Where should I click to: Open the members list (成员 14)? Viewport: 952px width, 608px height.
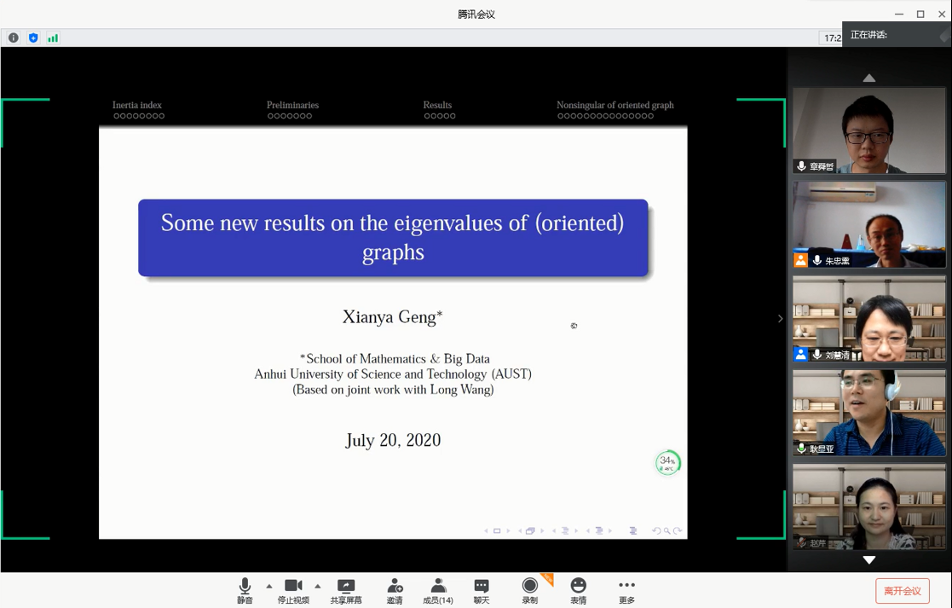point(438,590)
